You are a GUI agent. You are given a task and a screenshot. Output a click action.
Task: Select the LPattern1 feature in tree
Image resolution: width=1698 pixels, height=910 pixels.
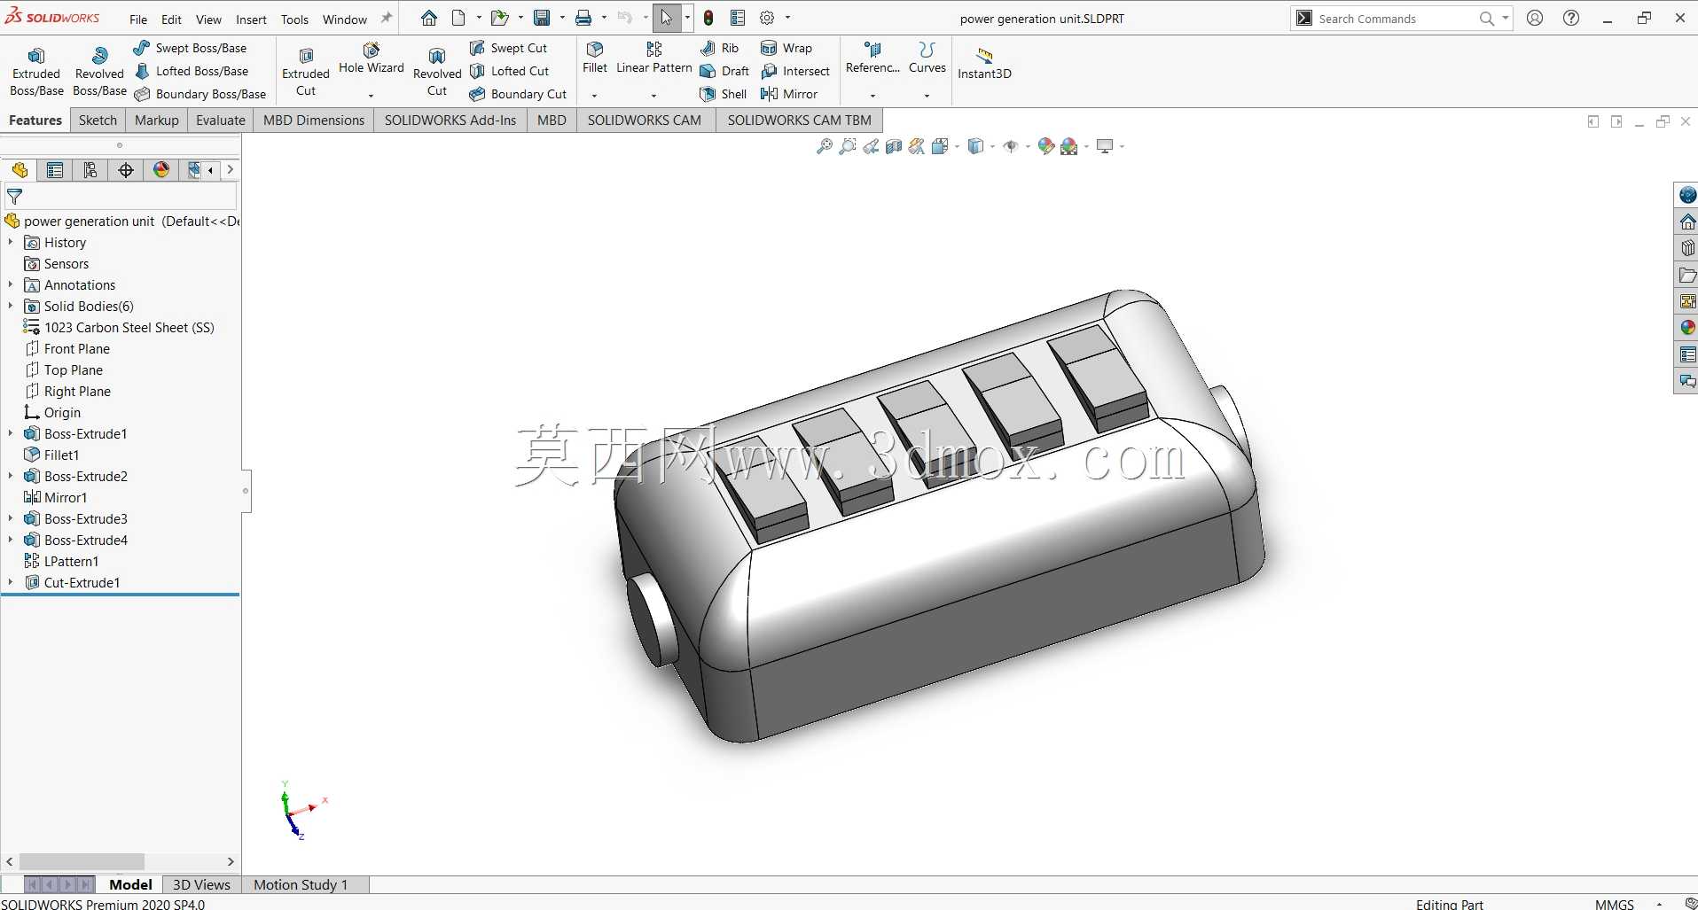61,561
